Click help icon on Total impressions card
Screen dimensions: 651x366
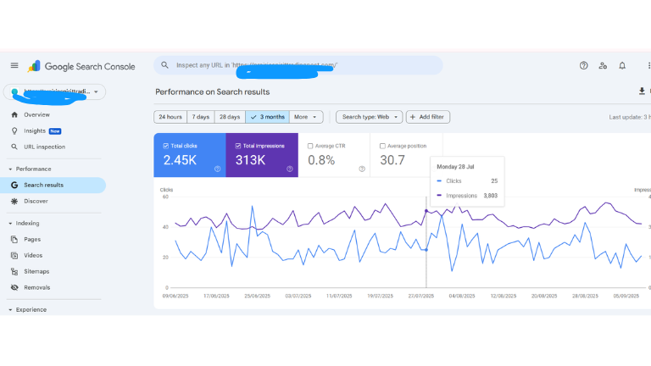tap(289, 169)
